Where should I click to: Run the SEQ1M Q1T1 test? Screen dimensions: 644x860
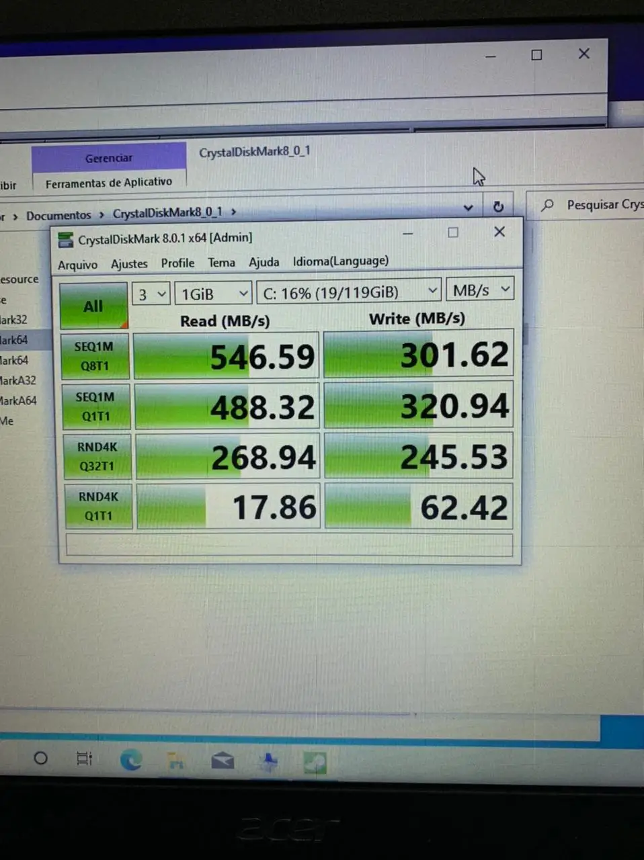tap(95, 406)
